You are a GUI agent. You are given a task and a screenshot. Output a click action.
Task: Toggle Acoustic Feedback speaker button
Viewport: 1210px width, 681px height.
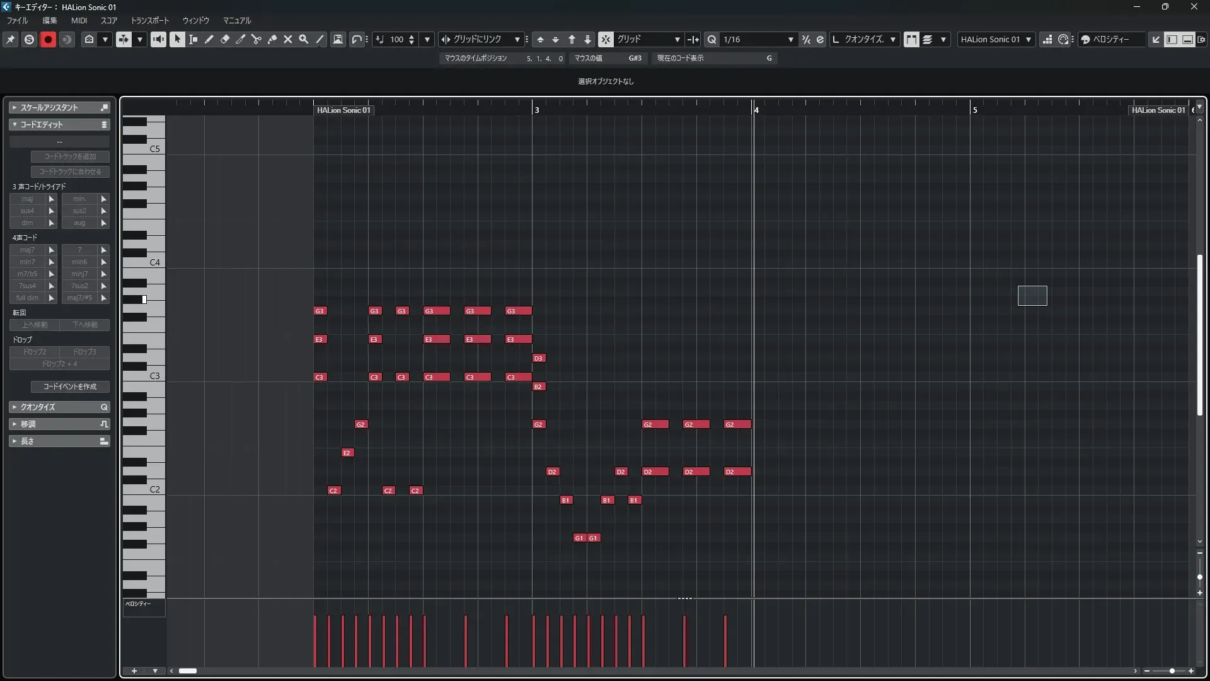pyautogui.click(x=158, y=39)
